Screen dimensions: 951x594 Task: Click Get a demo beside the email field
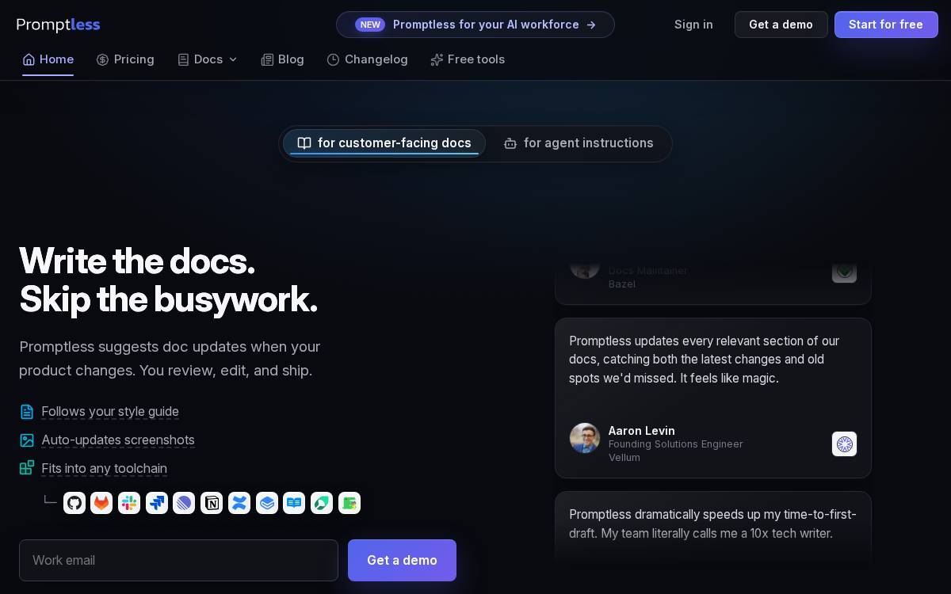tap(402, 560)
